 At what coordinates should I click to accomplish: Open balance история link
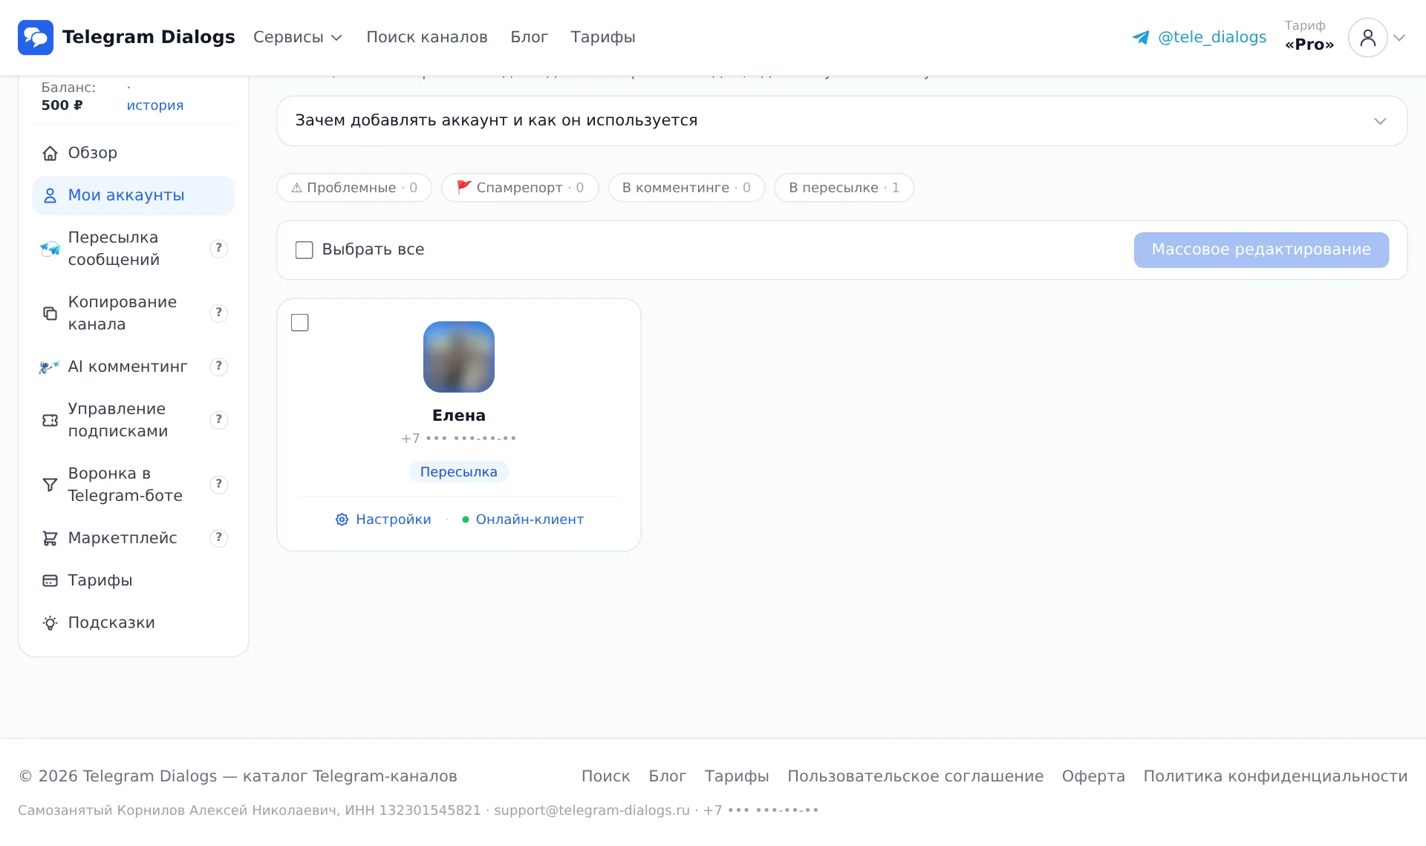coord(154,105)
